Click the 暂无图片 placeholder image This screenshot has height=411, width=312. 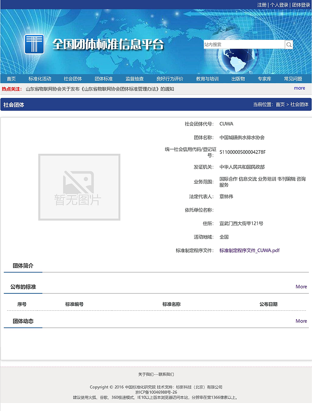pyautogui.click(x=79, y=187)
